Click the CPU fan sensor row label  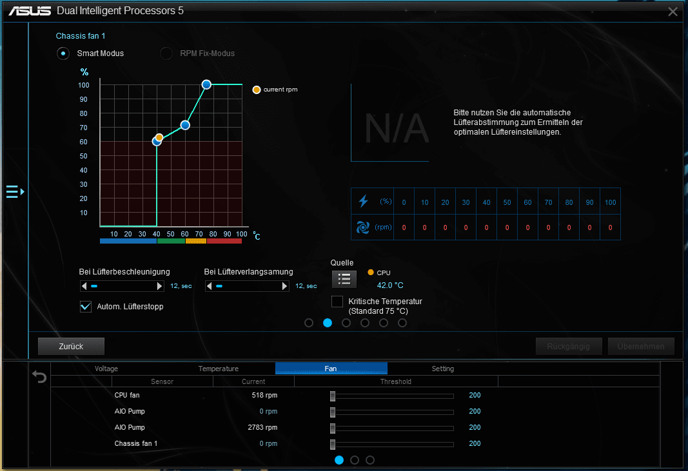(x=127, y=395)
